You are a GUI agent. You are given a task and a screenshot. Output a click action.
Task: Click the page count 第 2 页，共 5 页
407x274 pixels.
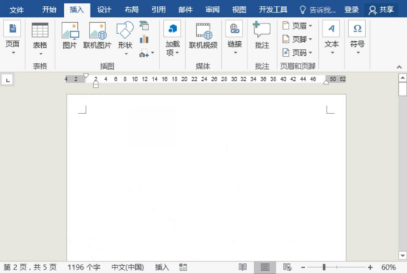pos(30,267)
